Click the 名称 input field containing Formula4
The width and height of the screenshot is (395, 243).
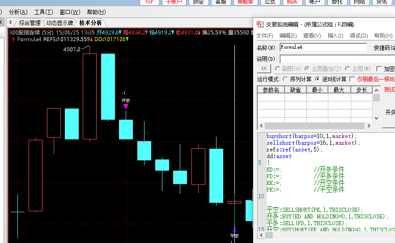tap(323, 47)
